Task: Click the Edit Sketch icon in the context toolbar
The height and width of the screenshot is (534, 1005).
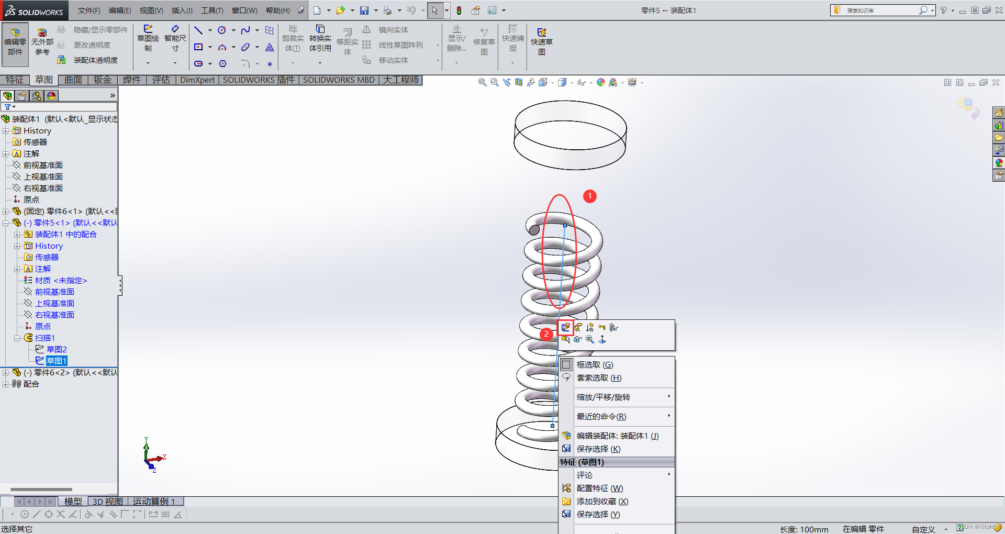Action: point(566,327)
